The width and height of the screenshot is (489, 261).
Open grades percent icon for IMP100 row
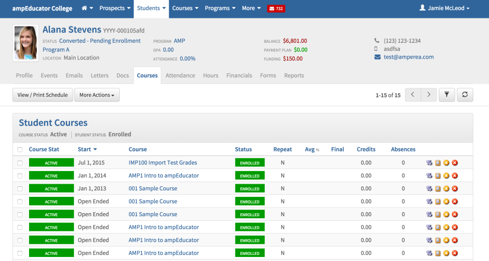point(429,163)
